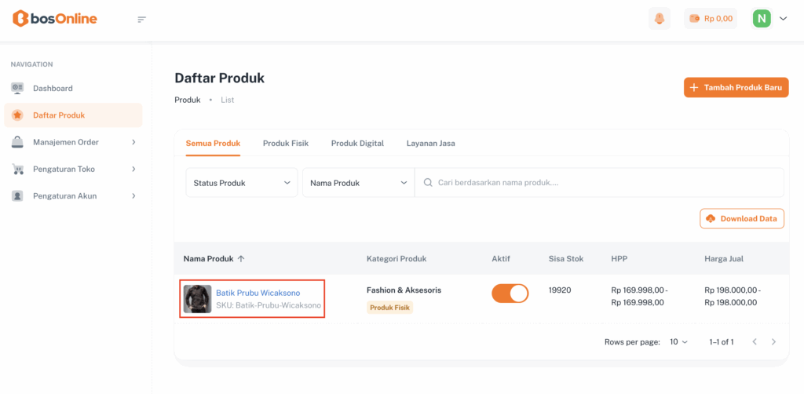Click the Pengaturan Toko cart icon
804x394 pixels.
tap(17, 169)
